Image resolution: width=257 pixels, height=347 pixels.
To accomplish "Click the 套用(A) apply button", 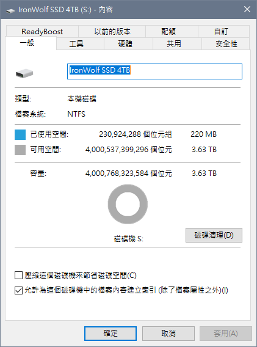I will (x=226, y=334).
